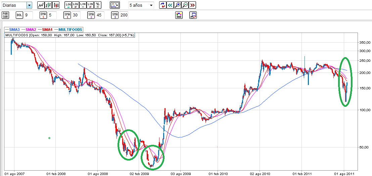
Task: Click the green double-left arrow icon
Action: [x=170, y=5]
